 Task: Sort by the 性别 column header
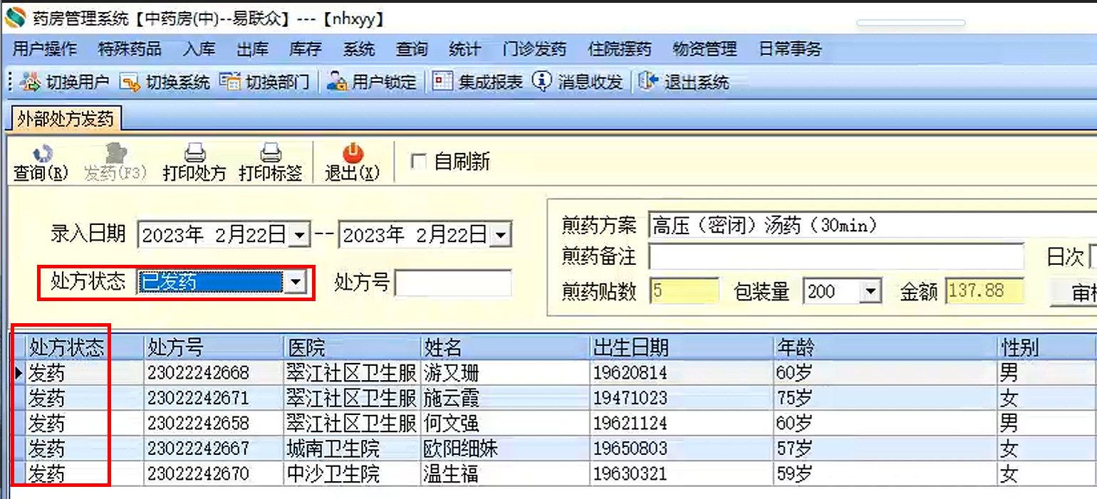[1047, 347]
